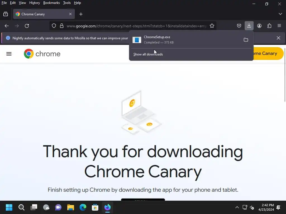
Task: Open the Firefox account icon
Action: pyautogui.click(x=259, y=26)
